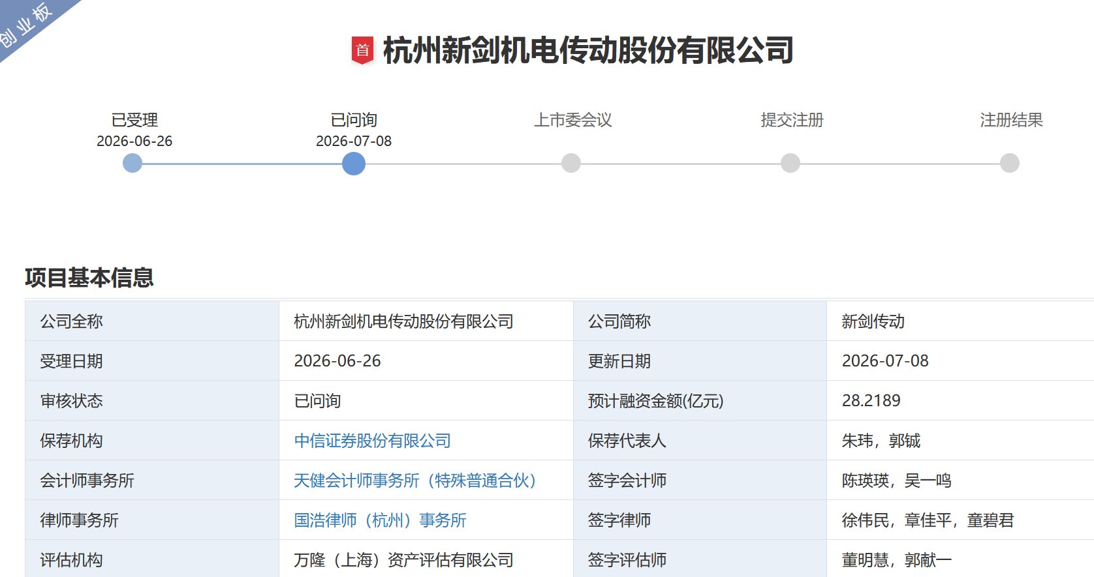
Task: Click the red 首 badge icon beside company title
Action: (x=362, y=50)
